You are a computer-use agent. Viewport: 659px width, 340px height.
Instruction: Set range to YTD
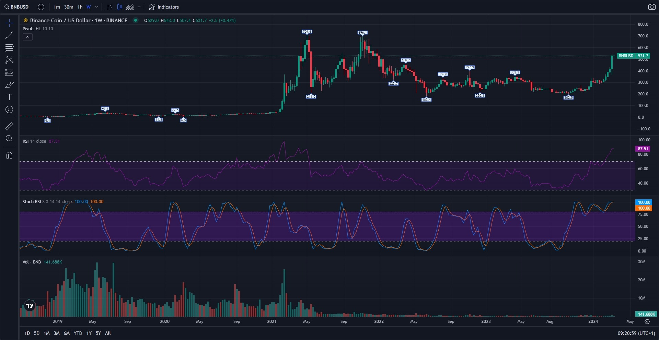click(x=78, y=333)
